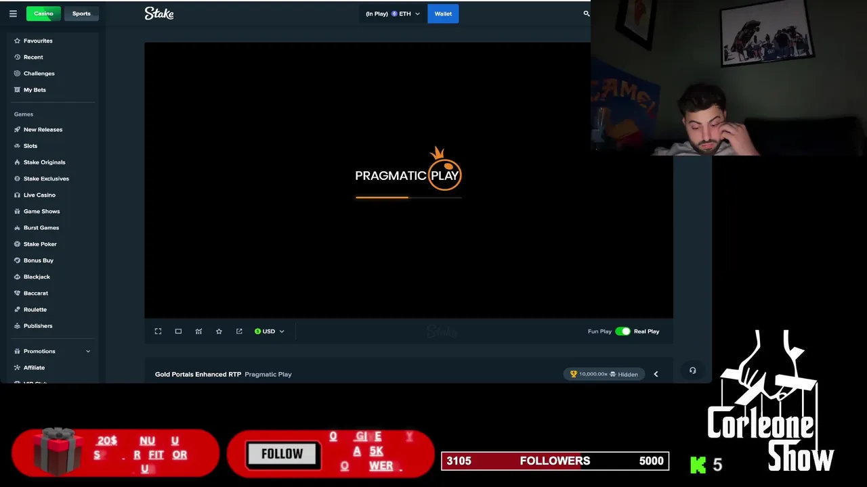The width and height of the screenshot is (867, 487).
Task: Switch to the Casino tab
Action: pyautogui.click(x=43, y=14)
